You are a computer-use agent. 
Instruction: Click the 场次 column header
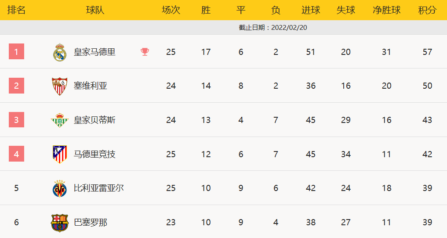(x=171, y=10)
